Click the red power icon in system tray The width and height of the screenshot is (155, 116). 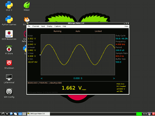coord(153,114)
